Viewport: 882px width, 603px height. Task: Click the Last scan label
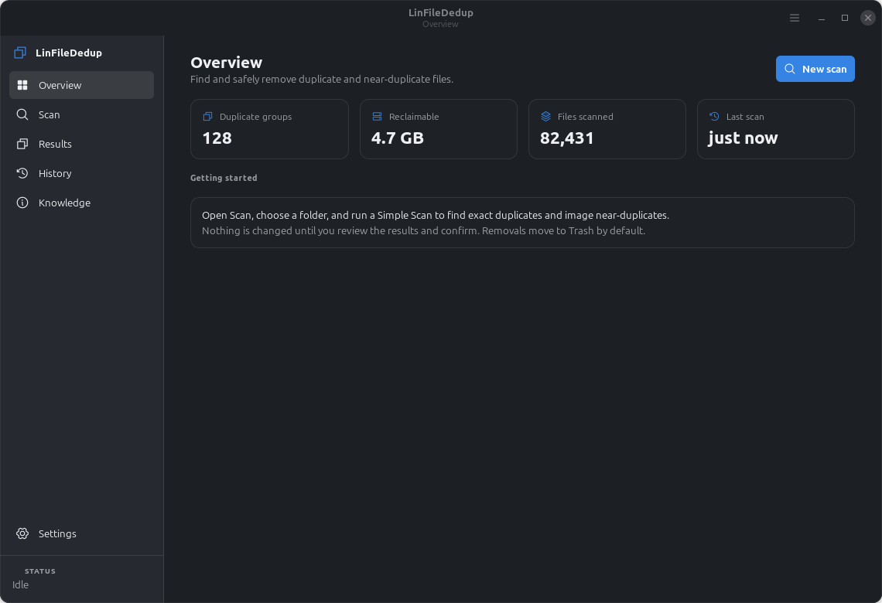745,116
